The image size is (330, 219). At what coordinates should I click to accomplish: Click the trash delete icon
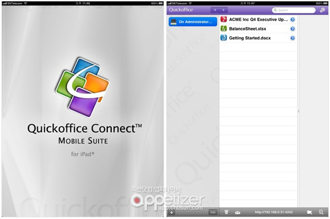226,212
